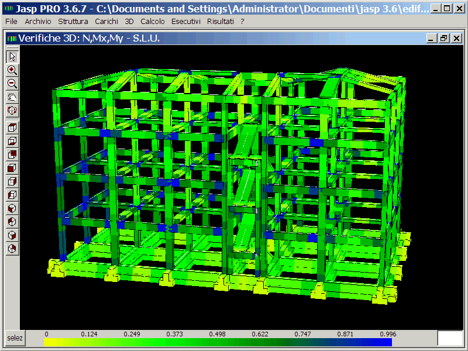The image size is (468, 351).
Task: Click the blue end of color scale
Action: 383,342
